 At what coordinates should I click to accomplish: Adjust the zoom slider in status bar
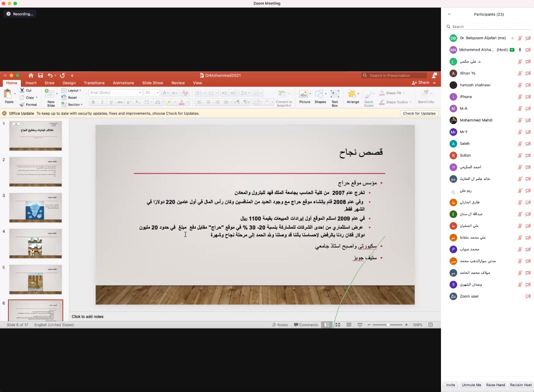tap(388, 325)
